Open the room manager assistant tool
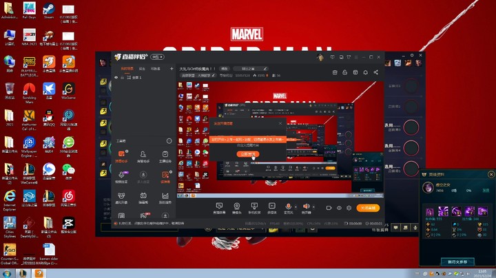 coord(143,157)
